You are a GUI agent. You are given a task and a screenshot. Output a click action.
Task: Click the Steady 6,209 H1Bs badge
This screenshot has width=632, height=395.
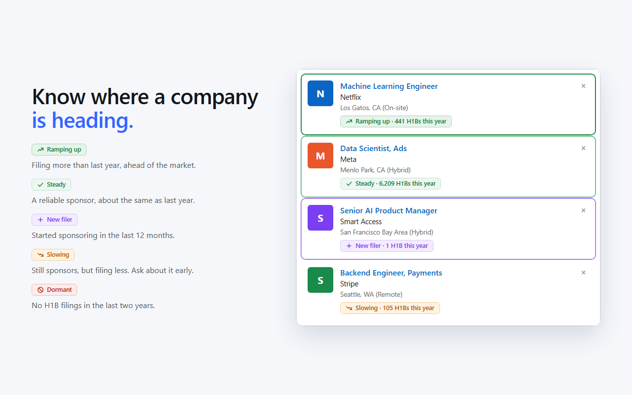(391, 184)
